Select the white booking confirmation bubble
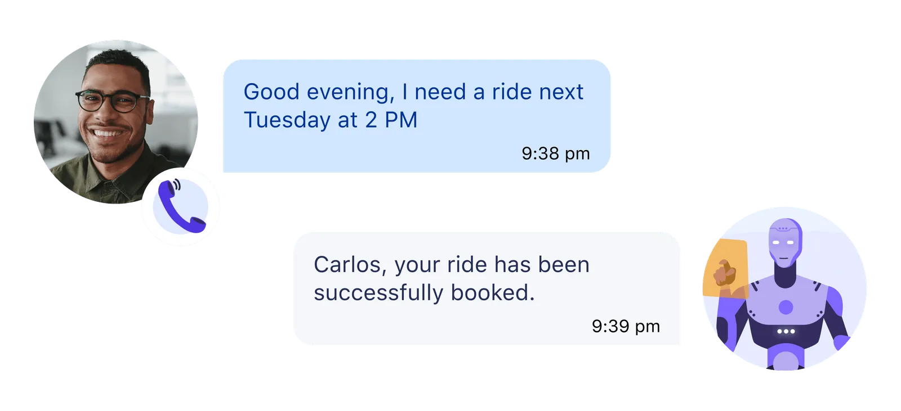Viewport: 901px width, 411px height. point(488,290)
